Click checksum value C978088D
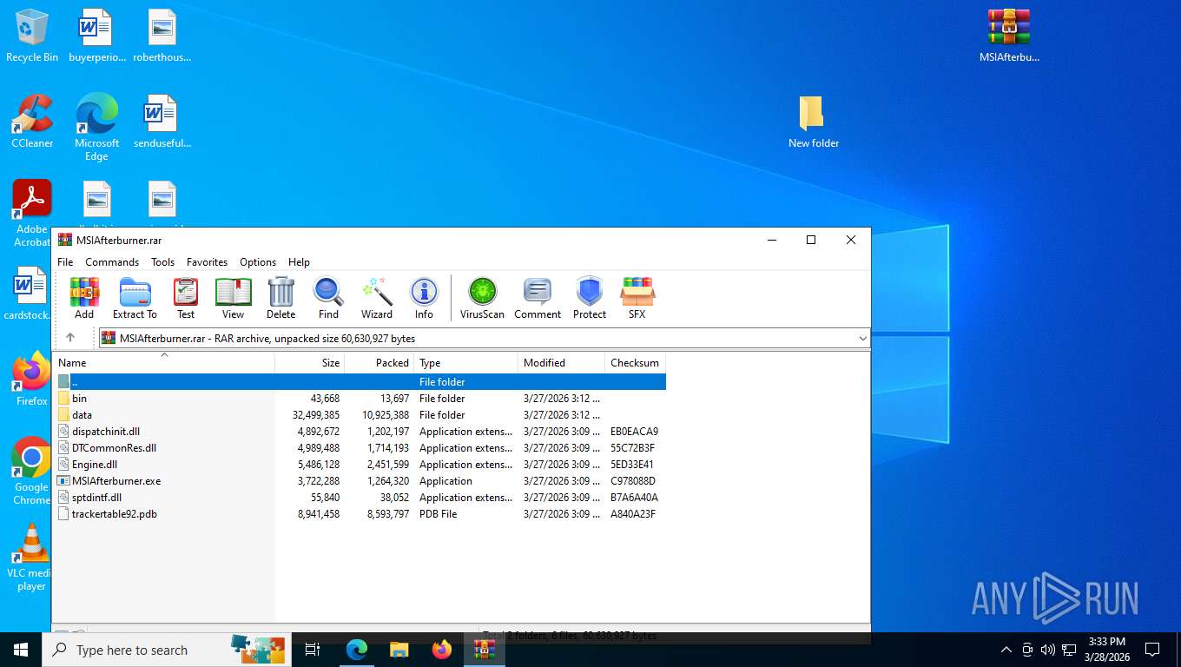Image resolution: width=1181 pixels, height=667 pixels. 633,480
